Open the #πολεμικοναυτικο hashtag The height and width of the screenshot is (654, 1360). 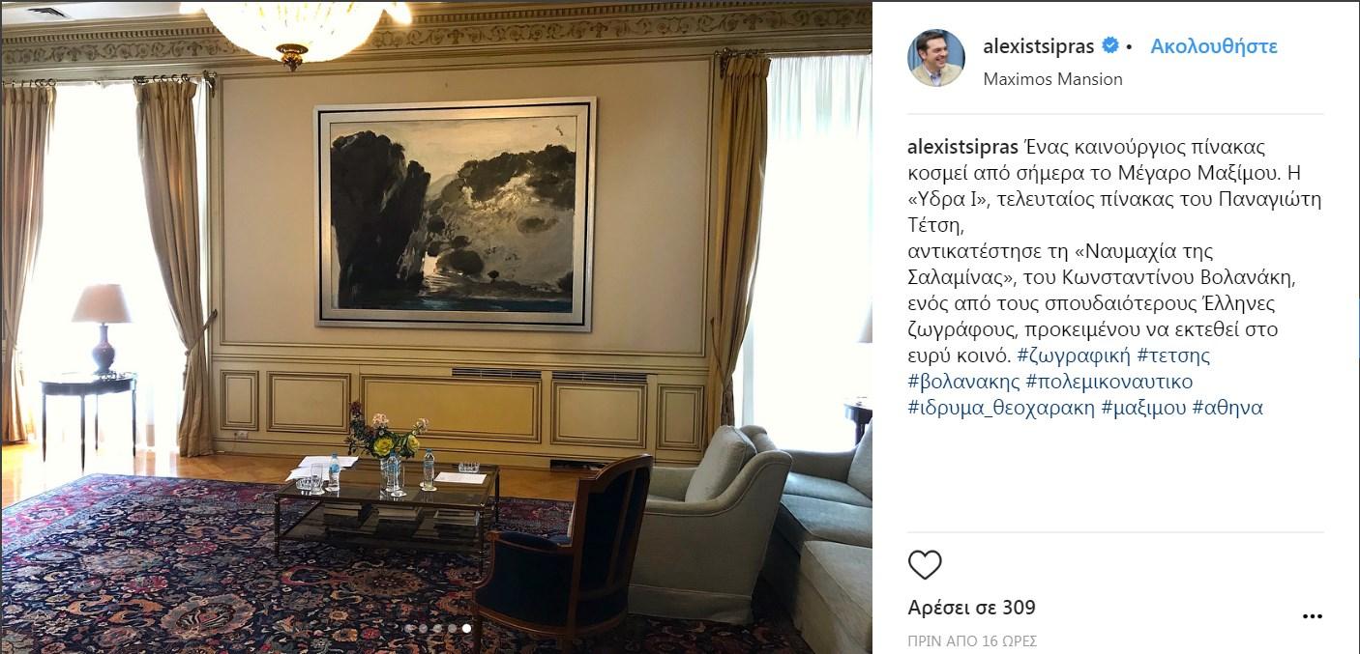click(x=1109, y=382)
